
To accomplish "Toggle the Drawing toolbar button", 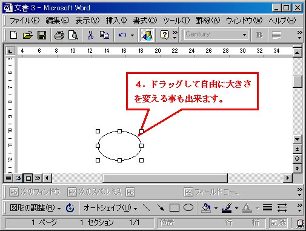I will click(147, 35).
